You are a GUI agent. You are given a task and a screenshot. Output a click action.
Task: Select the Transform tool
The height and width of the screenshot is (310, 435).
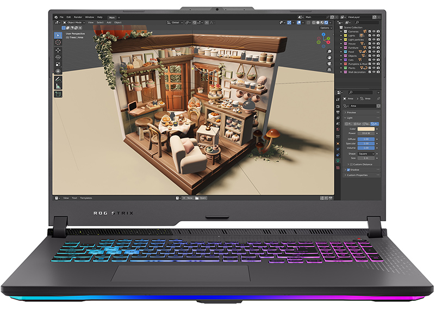(x=58, y=71)
